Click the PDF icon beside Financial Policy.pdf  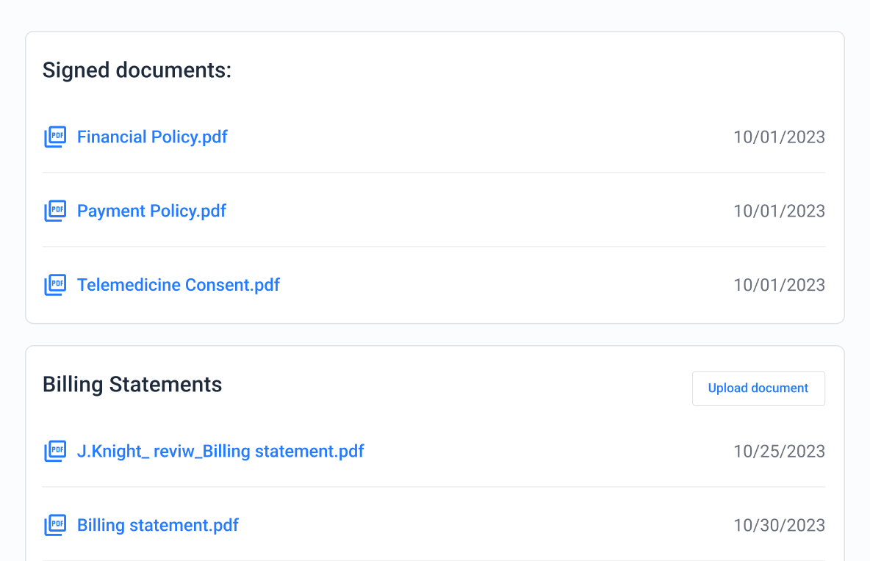pyautogui.click(x=55, y=137)
